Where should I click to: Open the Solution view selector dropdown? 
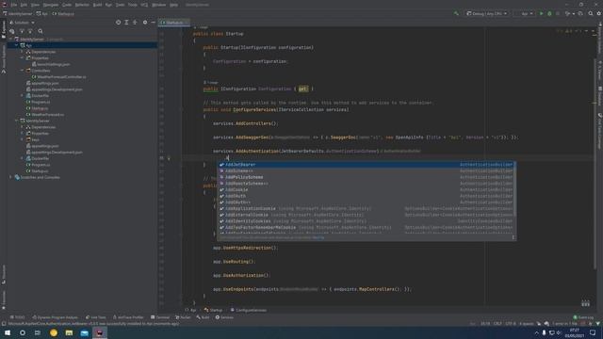(23, 23)
